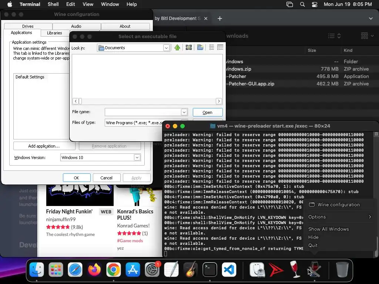
Task: Click the #Game mods tag
Action: 130,240
